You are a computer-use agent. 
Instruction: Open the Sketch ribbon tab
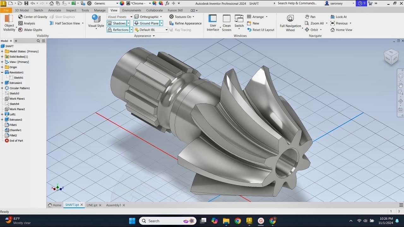39,10
